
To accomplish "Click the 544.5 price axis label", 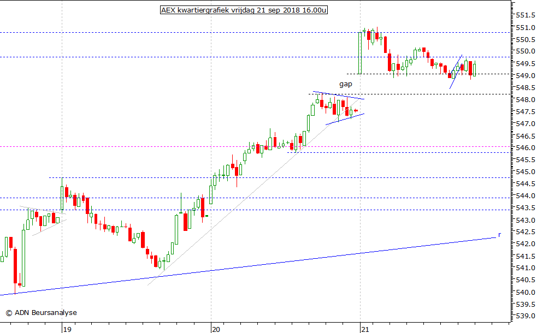I will tap(526, 184).
